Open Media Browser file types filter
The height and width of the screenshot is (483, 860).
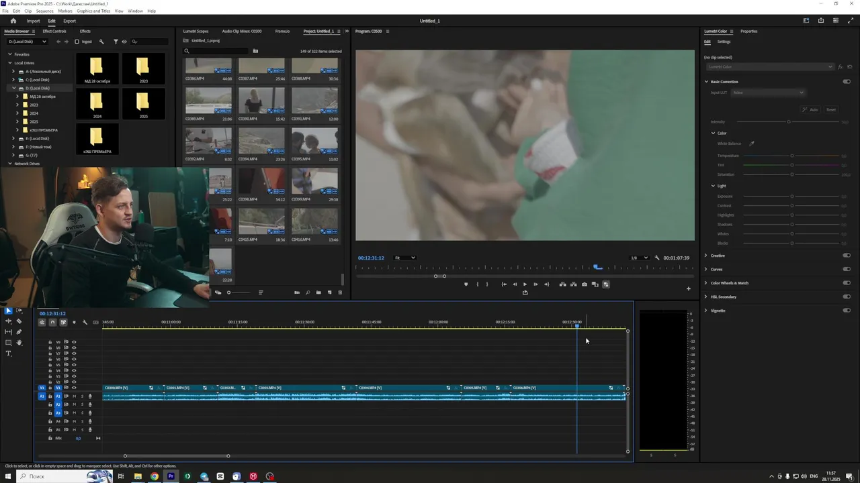pos(116,42)
